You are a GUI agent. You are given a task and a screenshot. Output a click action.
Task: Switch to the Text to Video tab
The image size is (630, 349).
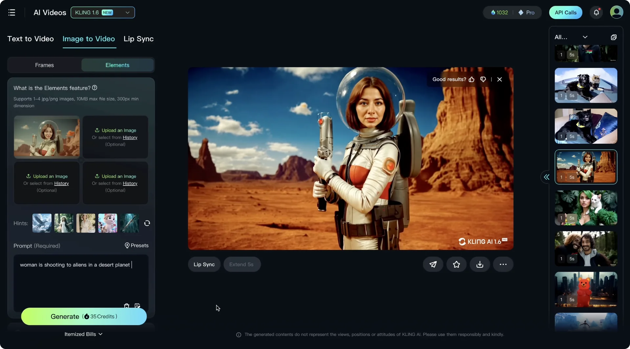click(30, 39)
